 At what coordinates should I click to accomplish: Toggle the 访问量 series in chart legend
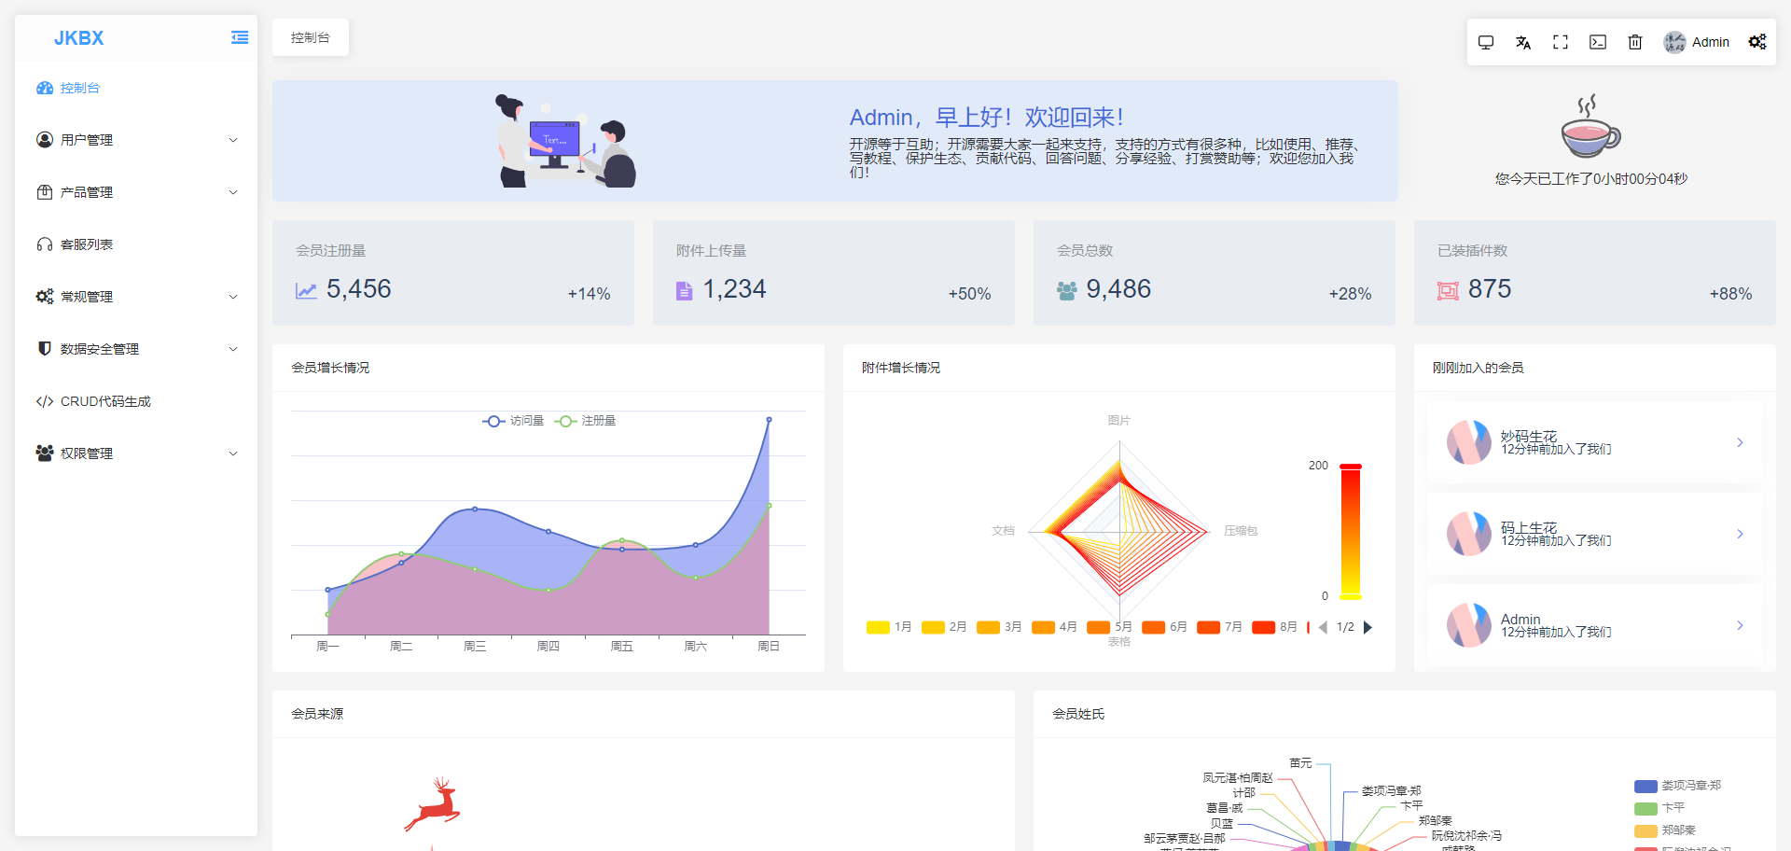513,421
